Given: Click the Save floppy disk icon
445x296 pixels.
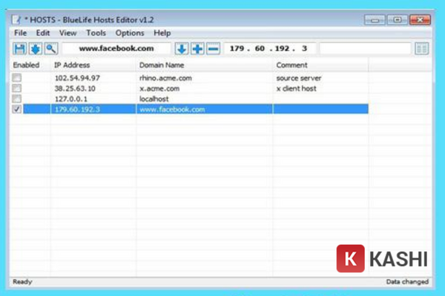Looking at the screenshot, I should 20,49.
